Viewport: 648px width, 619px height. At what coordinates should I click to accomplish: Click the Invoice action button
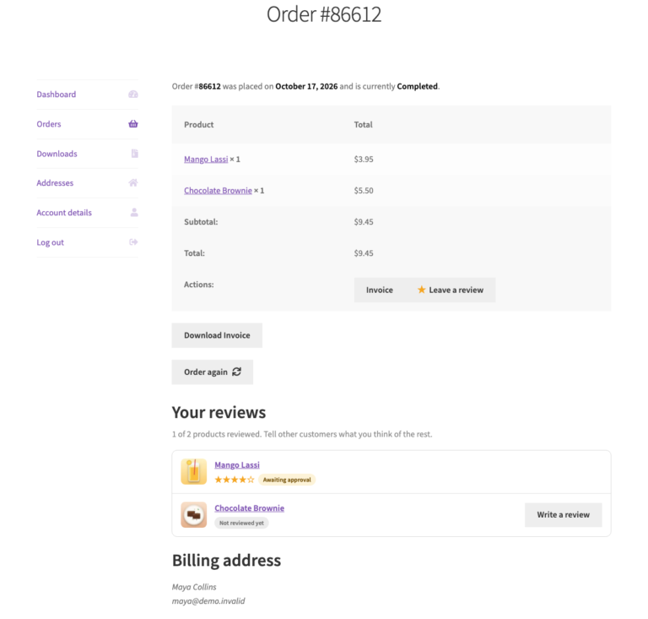[x=380, y=290]
